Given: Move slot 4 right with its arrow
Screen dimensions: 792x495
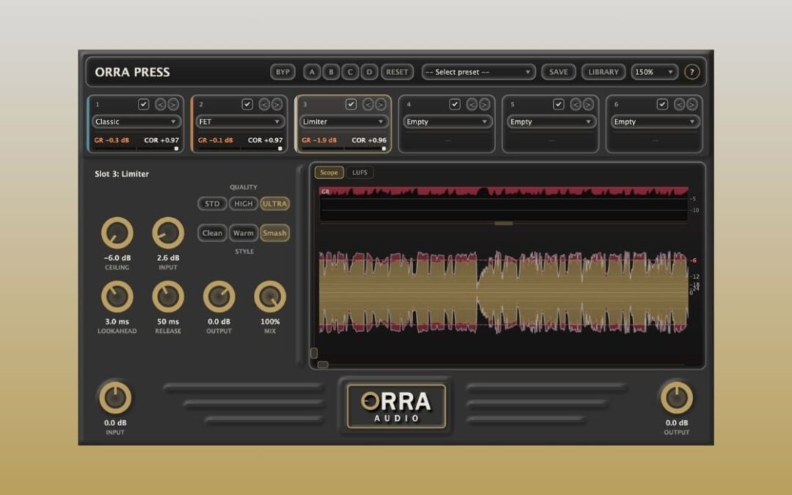Looking at the screenshot, I should pyautogui.click(x=485, y=104).
